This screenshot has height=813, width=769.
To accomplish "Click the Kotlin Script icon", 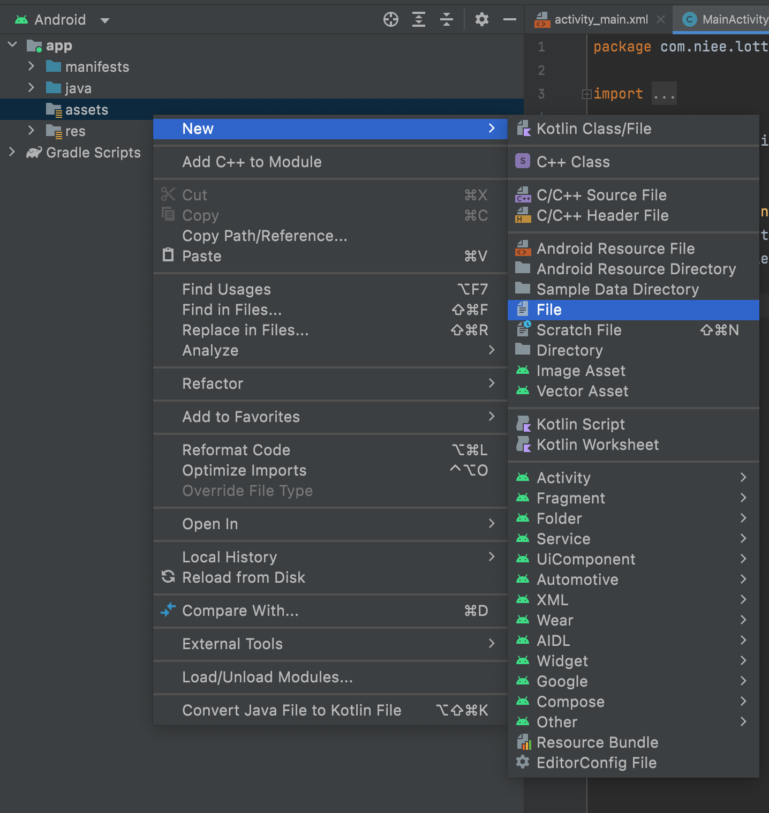I will [x=523, y=424].
